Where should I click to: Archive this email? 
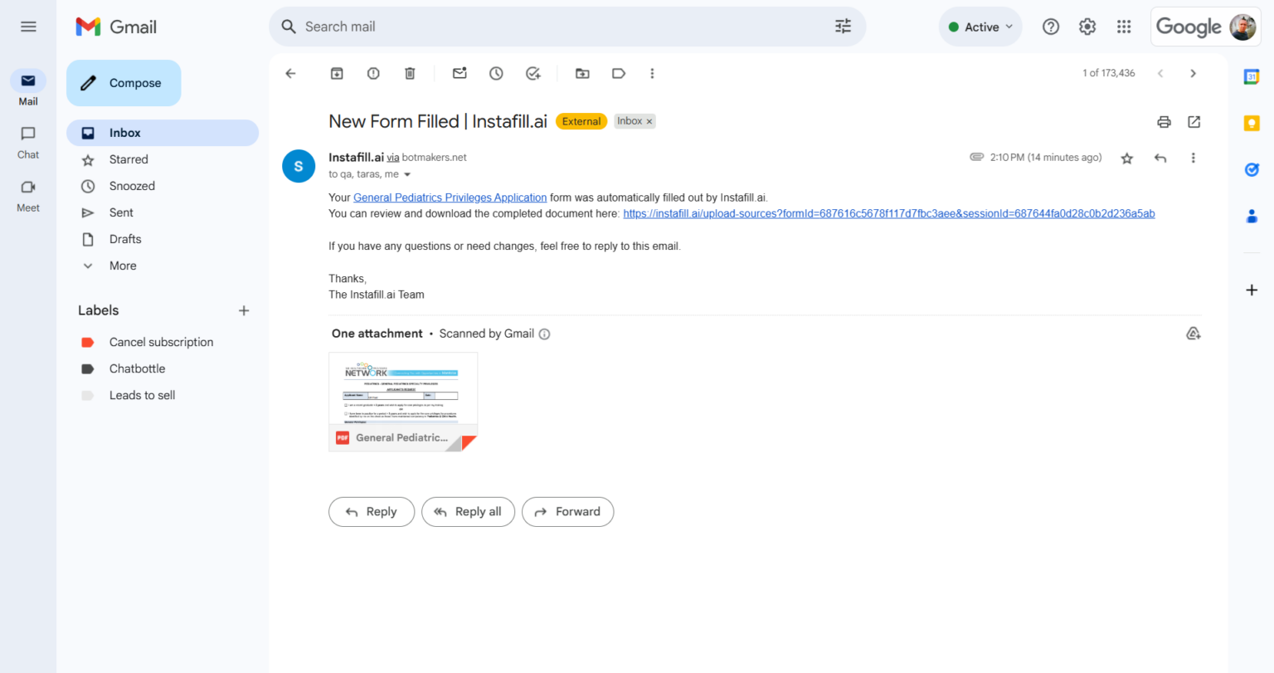tap(337, 73)
